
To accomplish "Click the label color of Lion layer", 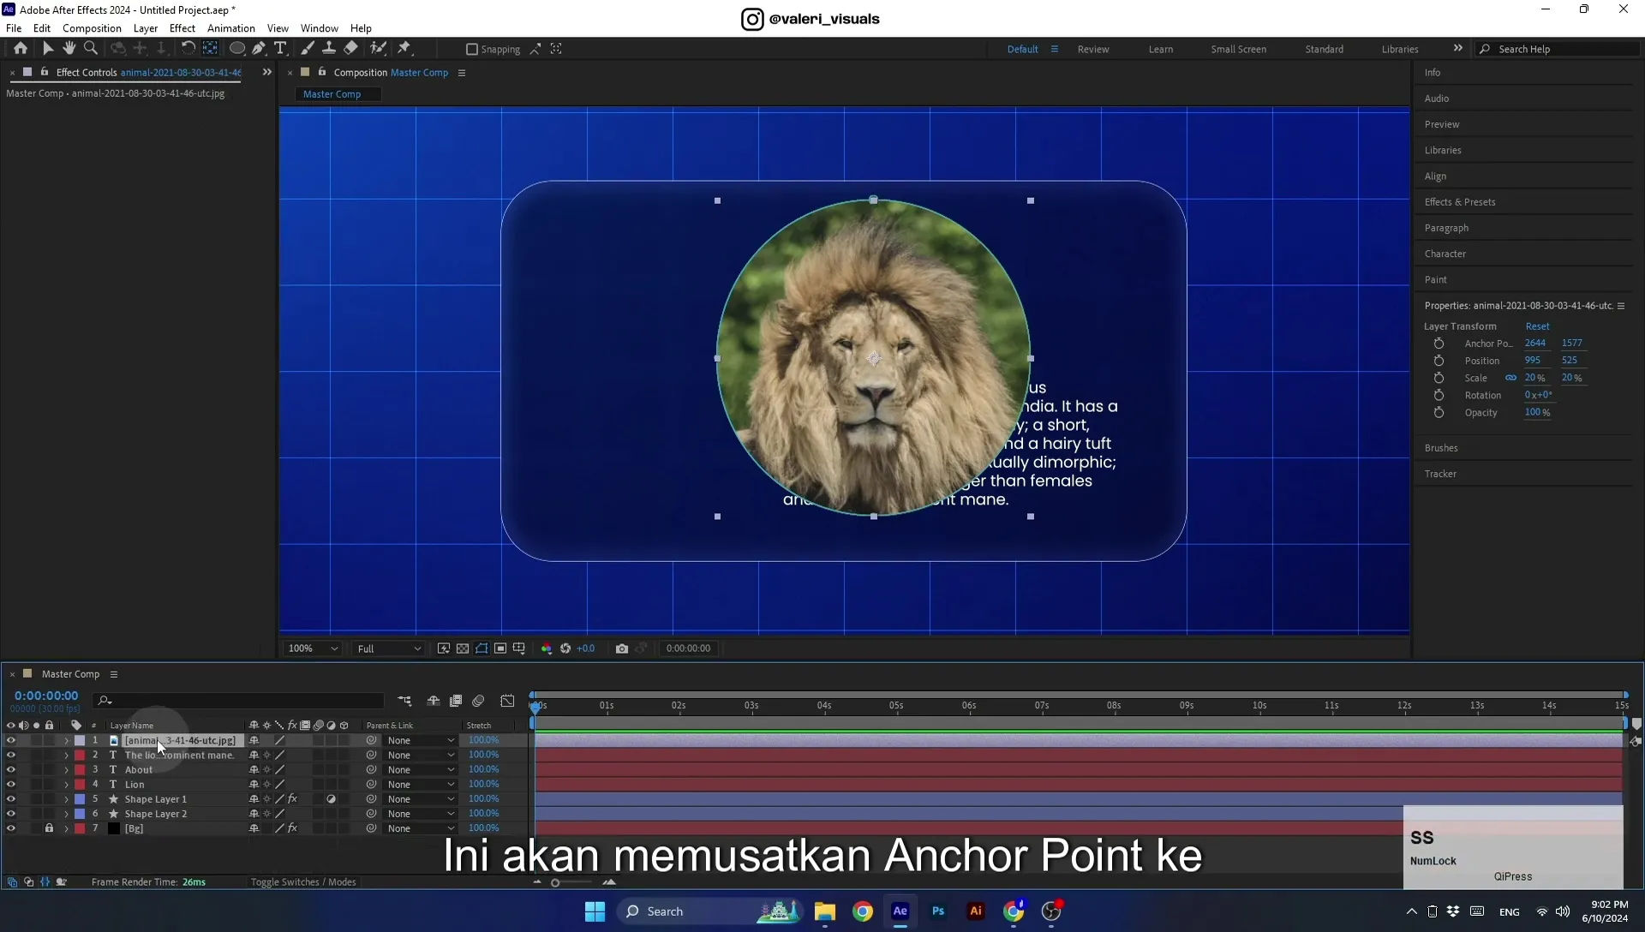I will point(80,784).
